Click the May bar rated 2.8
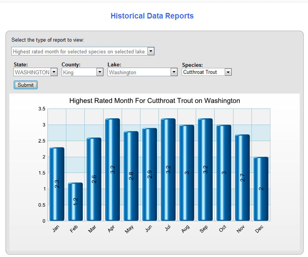Viewport: 308px width, 257px height. [x=131, y=176]
